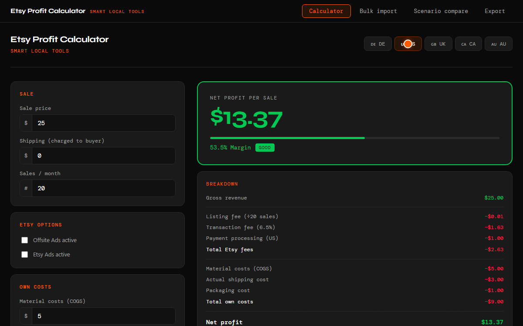The image size is (523, 326).
Task: Click the ETSY OPTIONS section heading
Action: (41, 225)
